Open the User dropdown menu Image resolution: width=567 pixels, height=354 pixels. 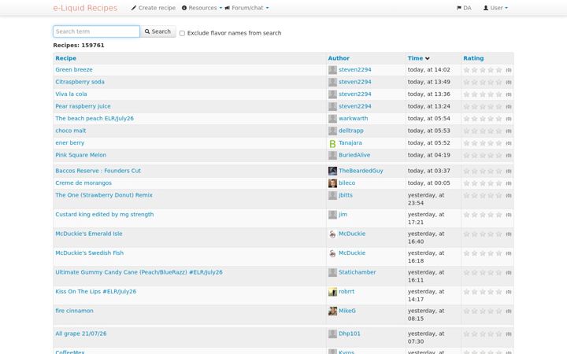point(495,8)
